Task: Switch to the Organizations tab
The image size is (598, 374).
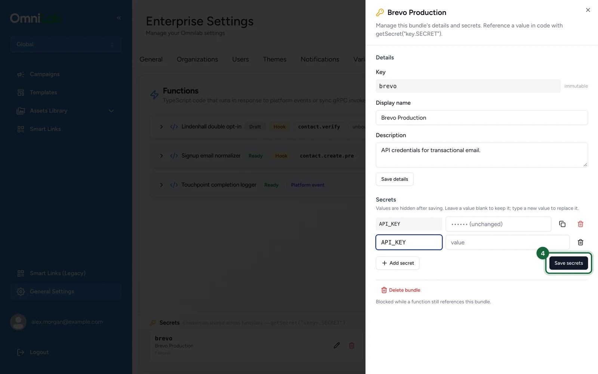Action: (x=197, y=59)
